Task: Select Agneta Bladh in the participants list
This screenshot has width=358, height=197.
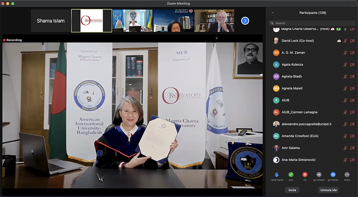Action: (292, 76)
